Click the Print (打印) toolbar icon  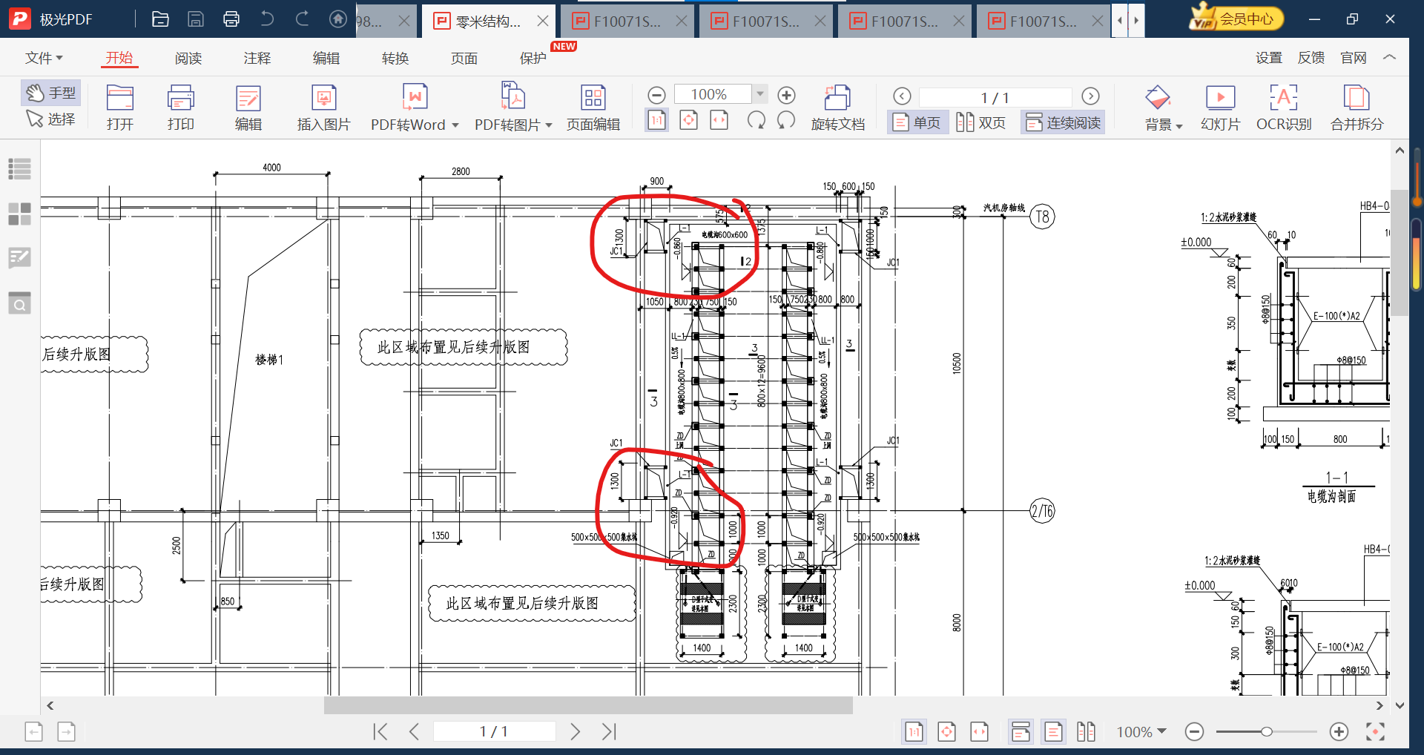(180, 108)
